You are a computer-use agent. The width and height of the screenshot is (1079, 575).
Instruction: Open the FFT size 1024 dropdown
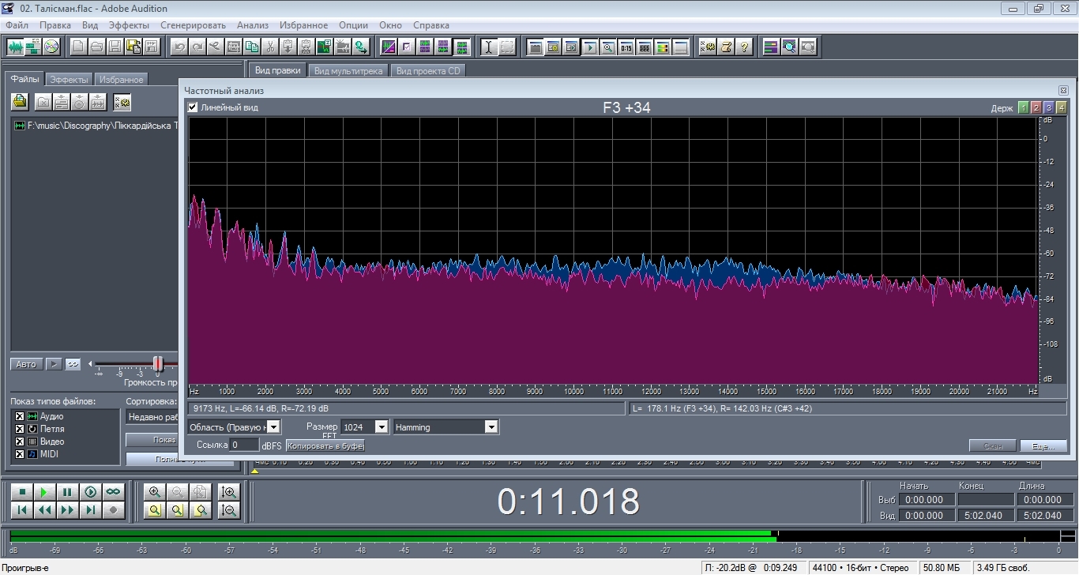[381, 427]
